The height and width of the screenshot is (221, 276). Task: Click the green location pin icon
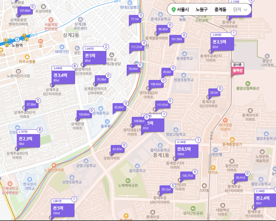click(x=173, y=10)
